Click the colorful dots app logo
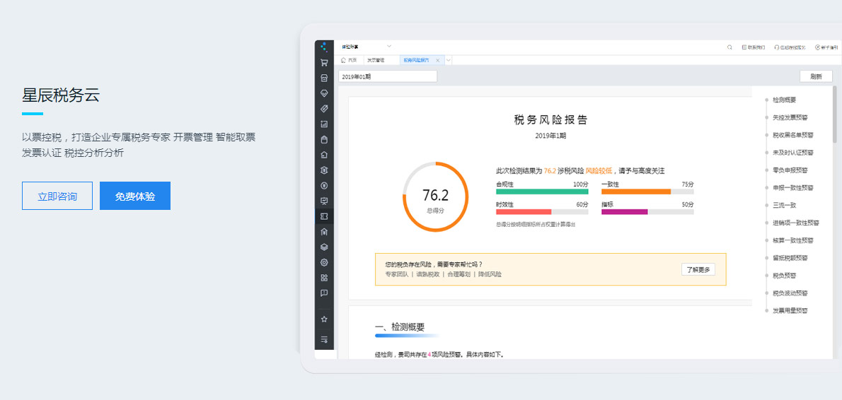The height and width of the screenshot is (400, 842). pos(324,47)
